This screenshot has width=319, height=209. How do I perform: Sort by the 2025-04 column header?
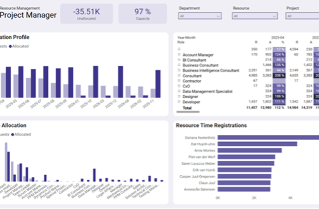276,37
